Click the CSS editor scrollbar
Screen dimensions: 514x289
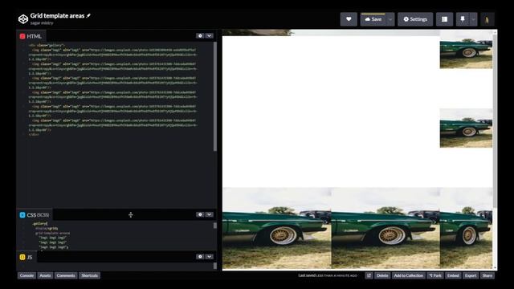click(215, 226)
